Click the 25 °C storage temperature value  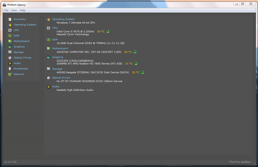coord(136,72)
